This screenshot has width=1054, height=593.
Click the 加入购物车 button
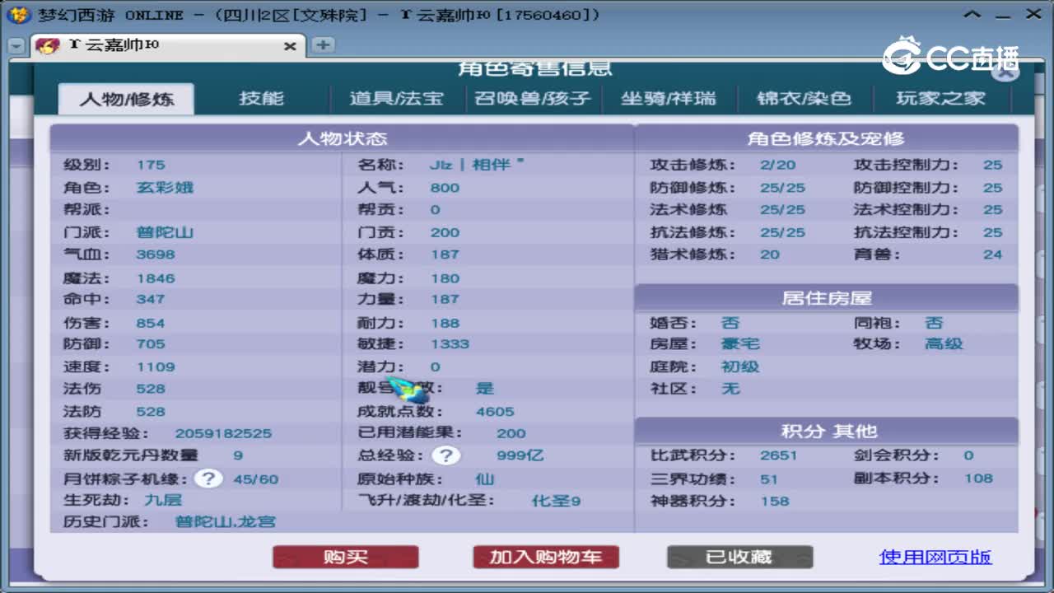click(x=546, y=558)
